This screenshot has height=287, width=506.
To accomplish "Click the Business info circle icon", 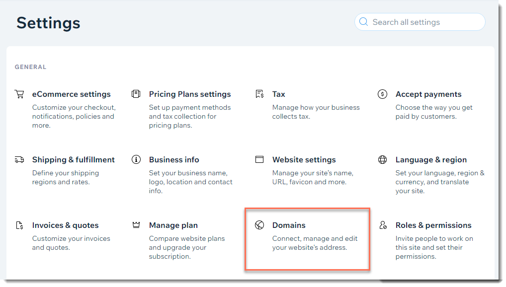I will [136, 159].
